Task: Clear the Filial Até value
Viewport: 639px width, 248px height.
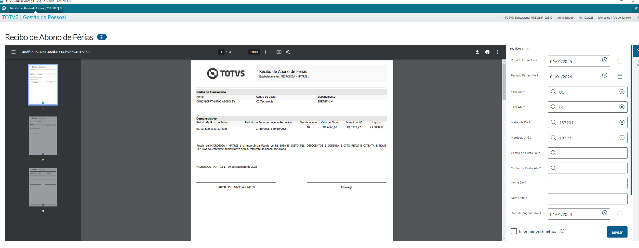Action: pos(622,107)
